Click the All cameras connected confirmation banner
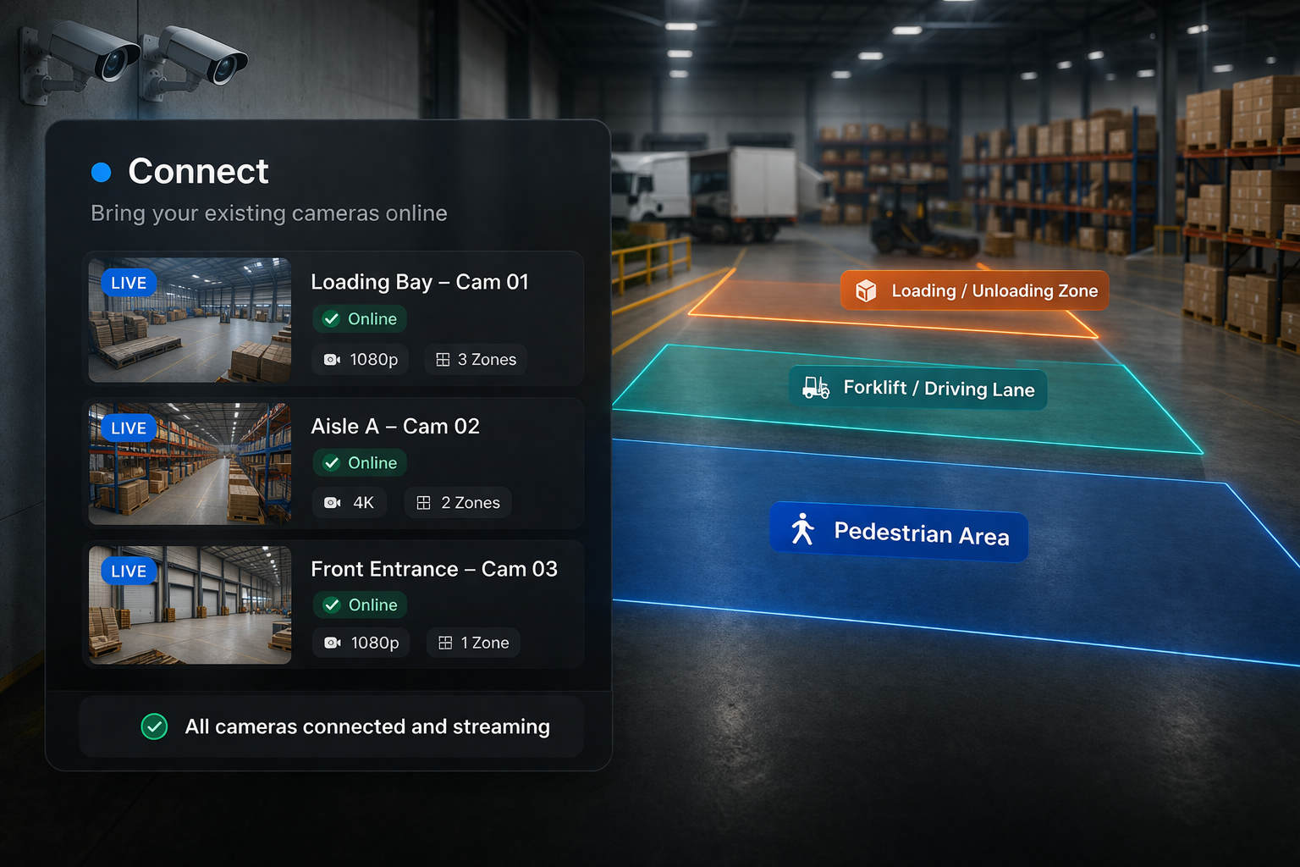Image resolution: width=1300 pixels, height=867 pixels. (332, 726)
